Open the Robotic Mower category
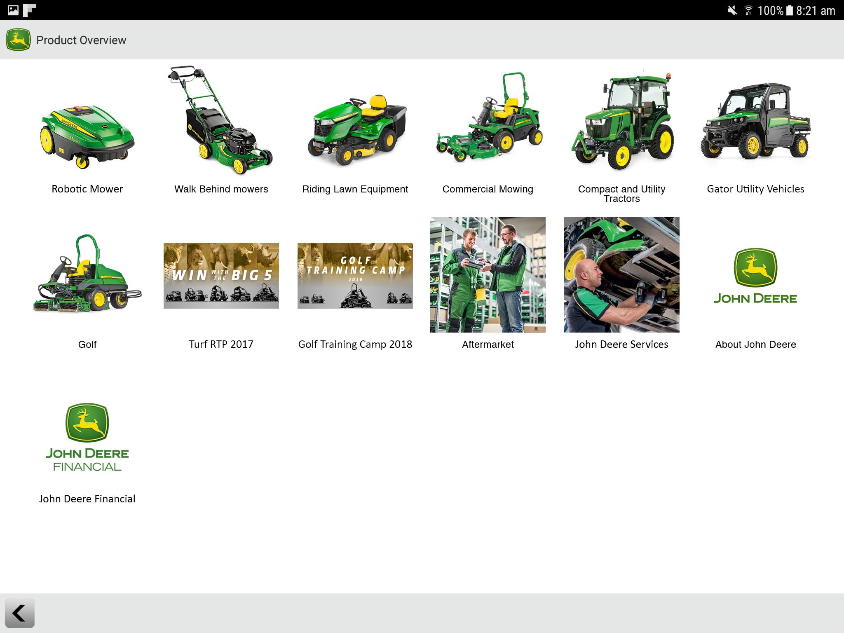 87,132
